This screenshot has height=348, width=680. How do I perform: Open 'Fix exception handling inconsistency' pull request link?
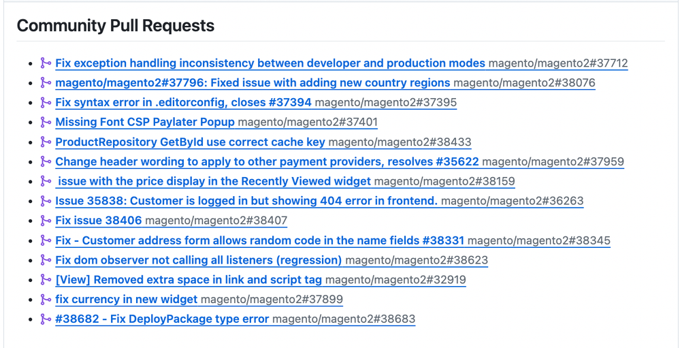click(x=270, y=63)
